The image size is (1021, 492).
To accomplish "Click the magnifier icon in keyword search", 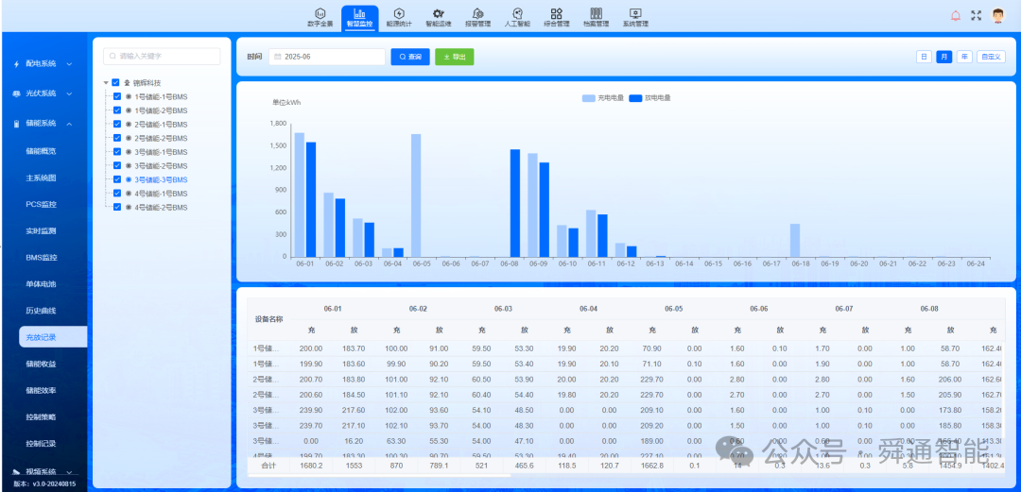I will (113, 57).
